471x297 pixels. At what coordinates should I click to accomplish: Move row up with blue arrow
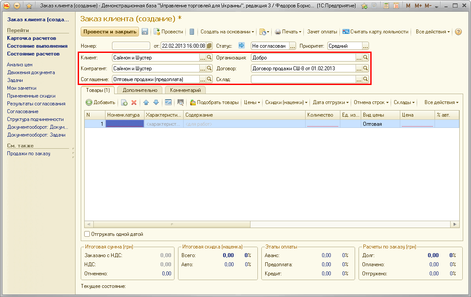tap(146, 102)
